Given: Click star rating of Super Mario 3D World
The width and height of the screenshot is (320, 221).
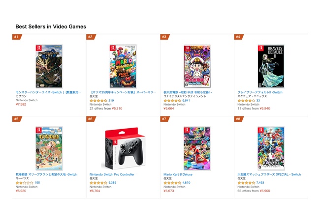Looking at the screenshot, I should 98,100.
